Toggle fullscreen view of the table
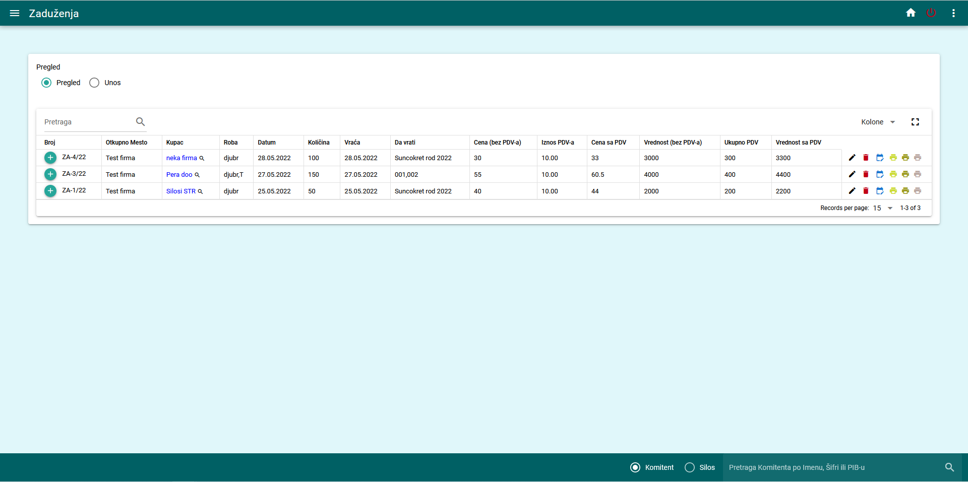Image resolution: width=968 pixels, height=482 pixels. click(916, 121)
